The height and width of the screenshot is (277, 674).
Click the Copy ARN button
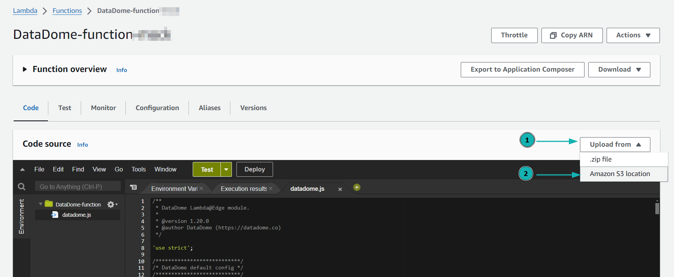point(572,35)
